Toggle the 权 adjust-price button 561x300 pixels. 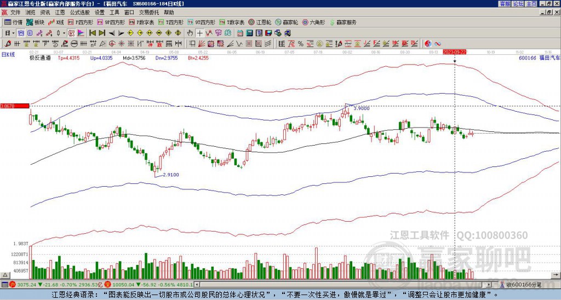(x=71, y=33)
